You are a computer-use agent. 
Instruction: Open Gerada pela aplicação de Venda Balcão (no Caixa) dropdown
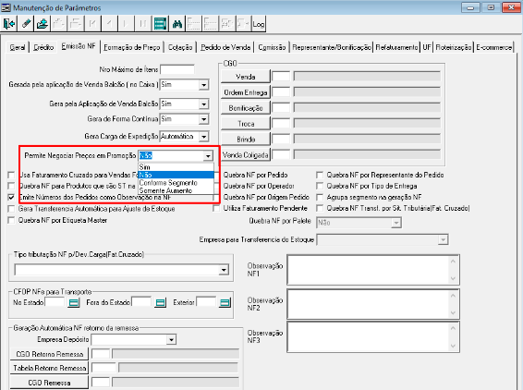(x=204, y=85)
